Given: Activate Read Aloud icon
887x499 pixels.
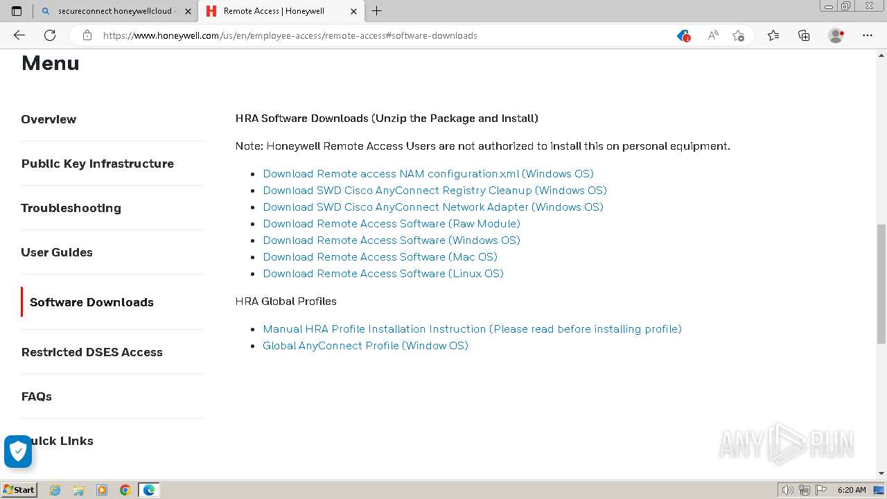Looking at the screenshot, I should pos(712,35).
